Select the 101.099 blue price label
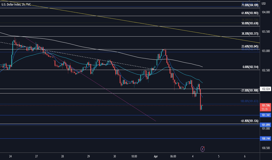 (x=266, y=125)
